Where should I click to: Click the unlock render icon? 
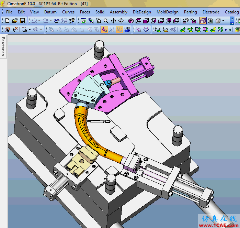point(185,21)
